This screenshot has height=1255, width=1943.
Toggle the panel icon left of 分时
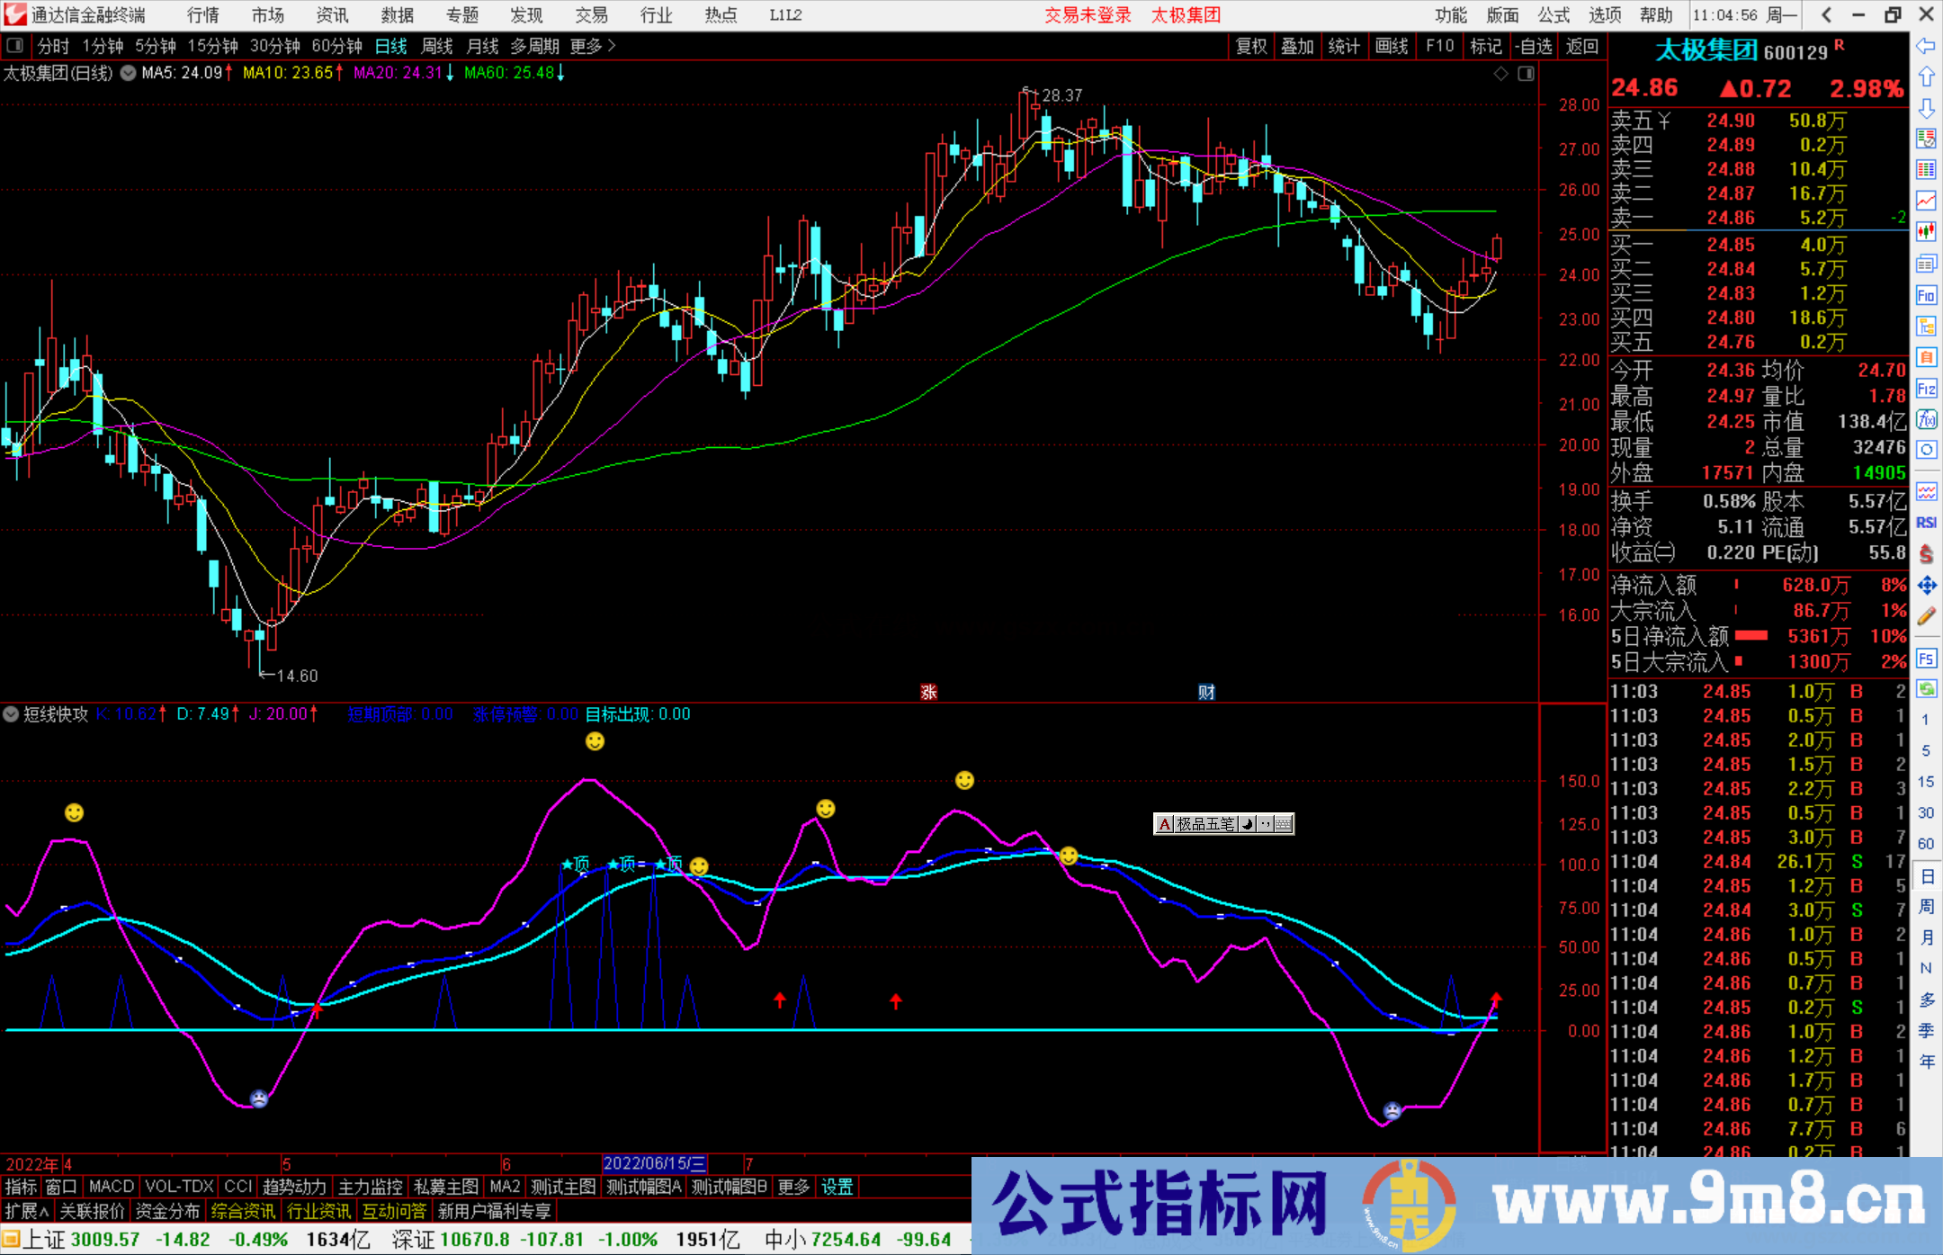(15, 46)
